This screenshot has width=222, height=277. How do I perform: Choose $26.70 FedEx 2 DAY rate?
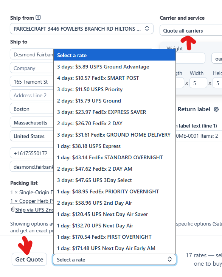click(x=115, y=123)
